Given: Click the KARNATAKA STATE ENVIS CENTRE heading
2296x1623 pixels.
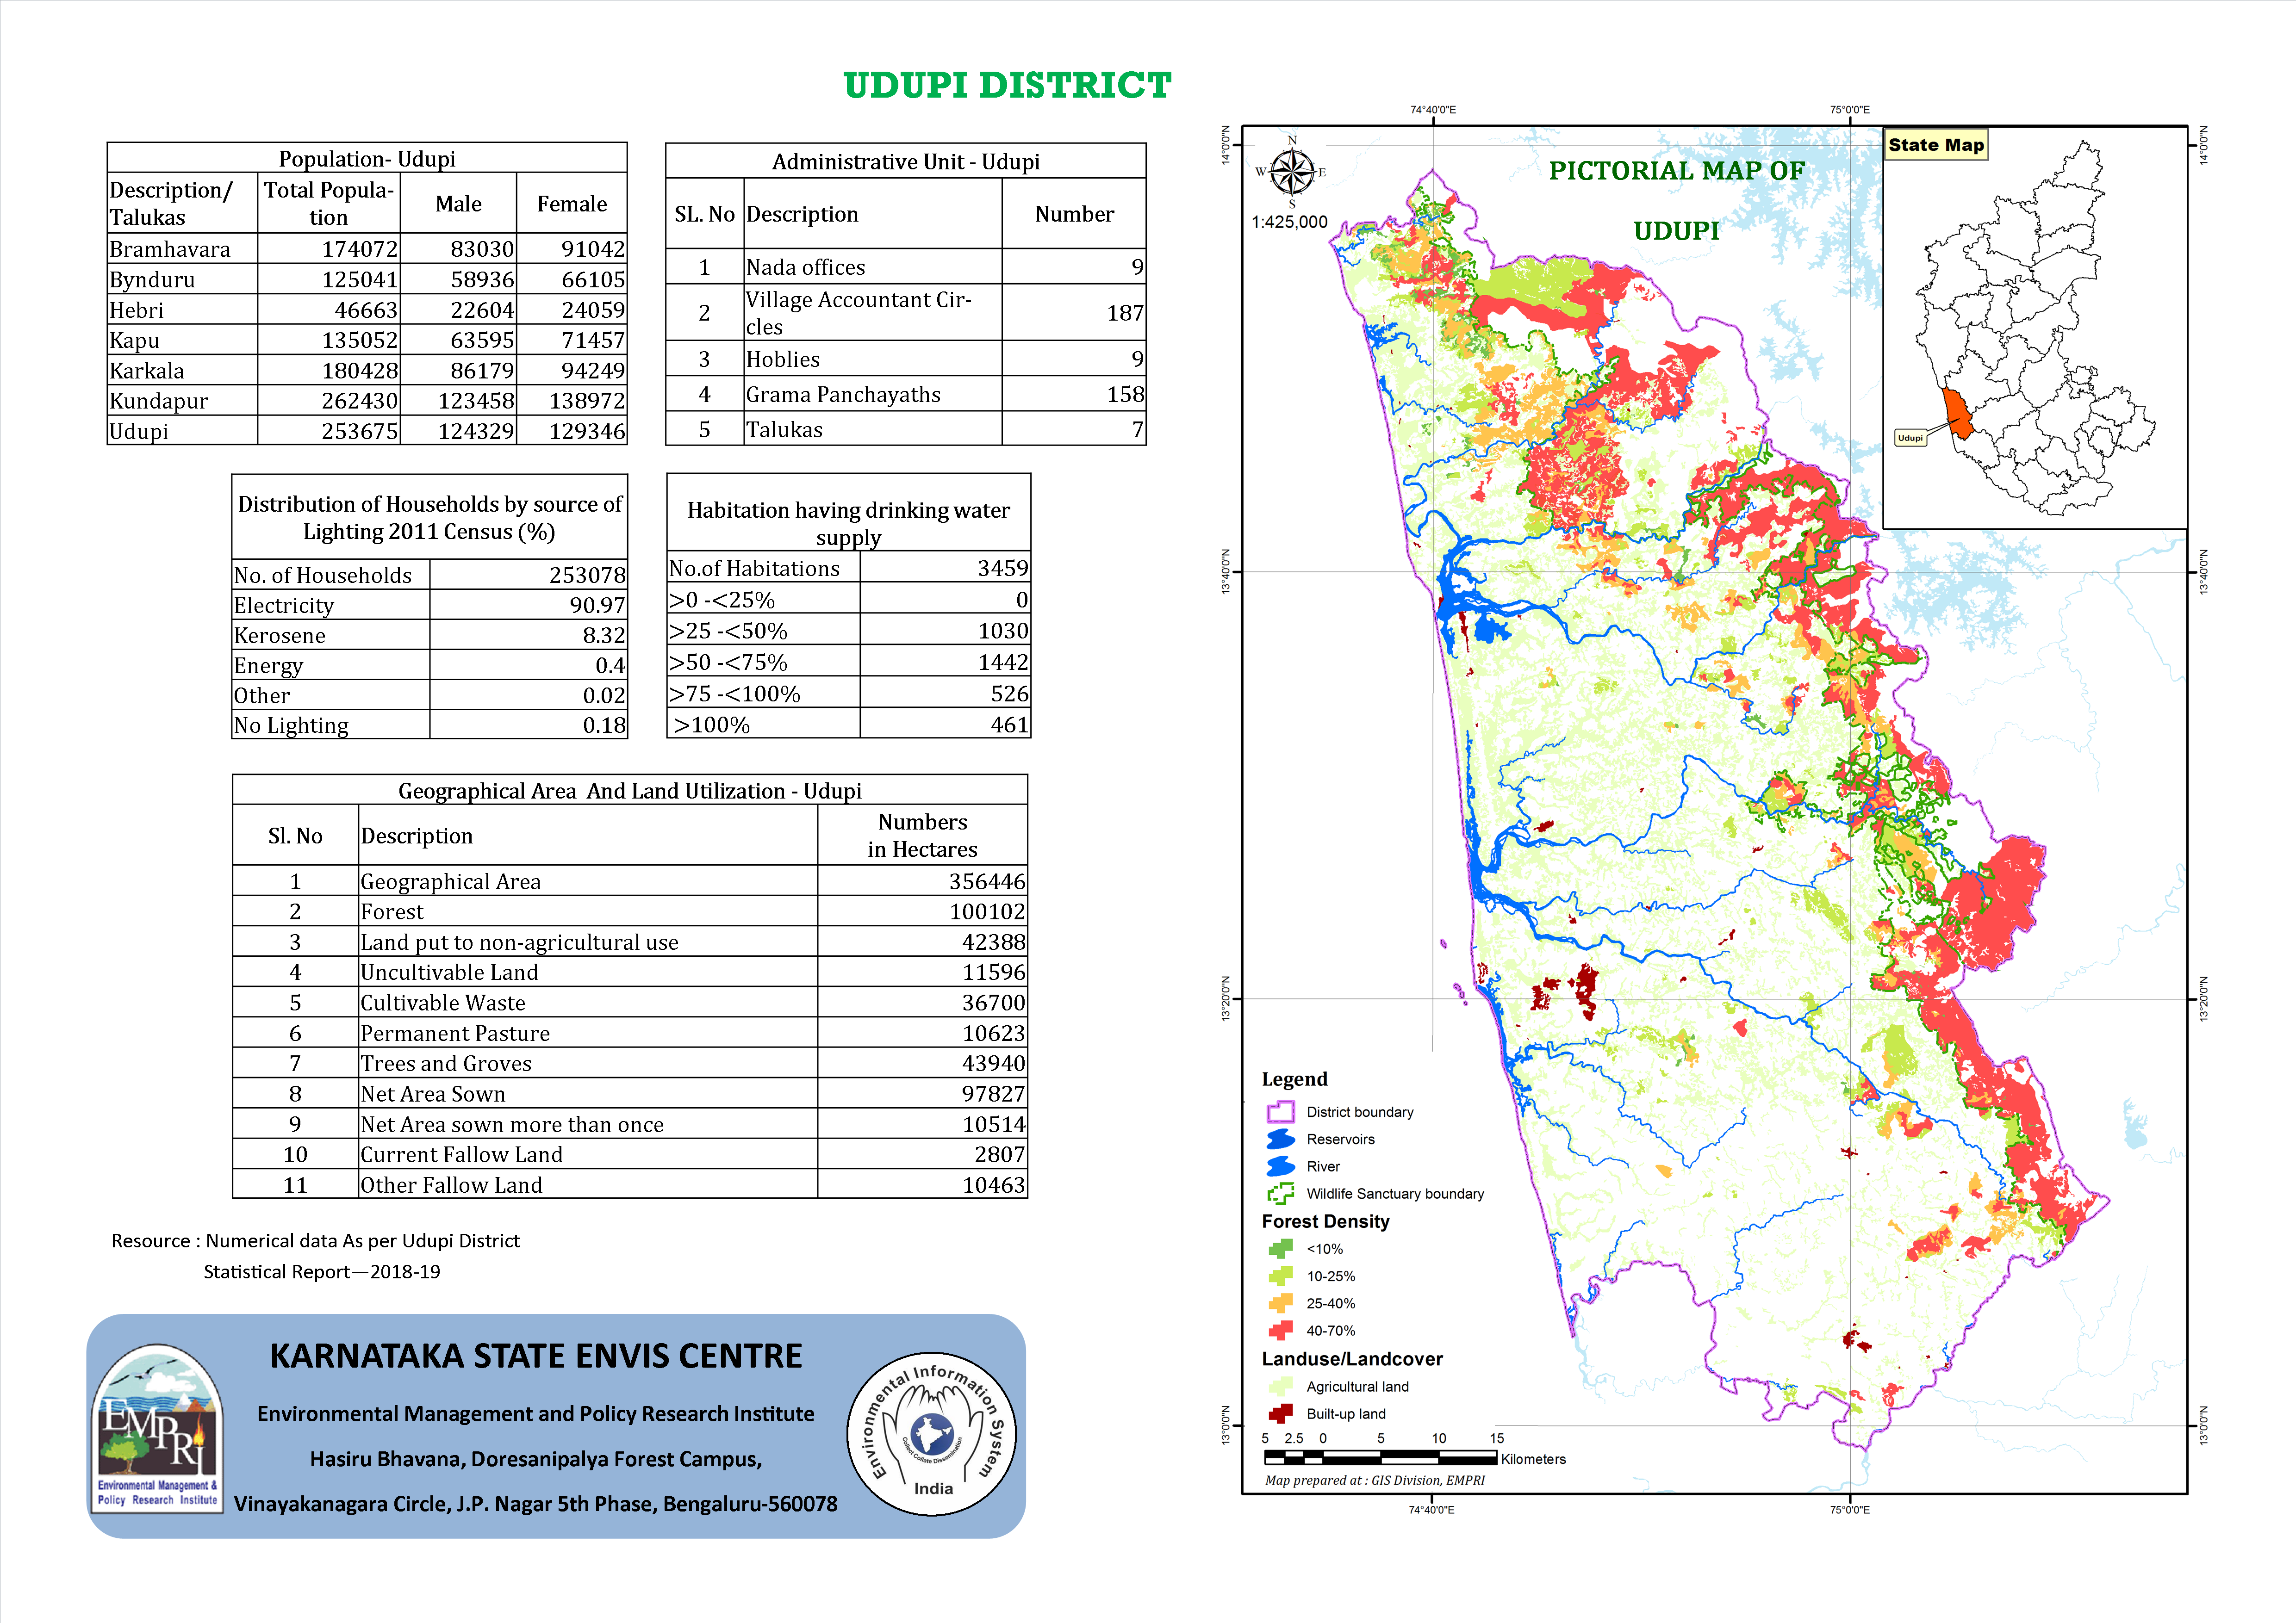Looking at the screenshot, I should (536, 1356).
